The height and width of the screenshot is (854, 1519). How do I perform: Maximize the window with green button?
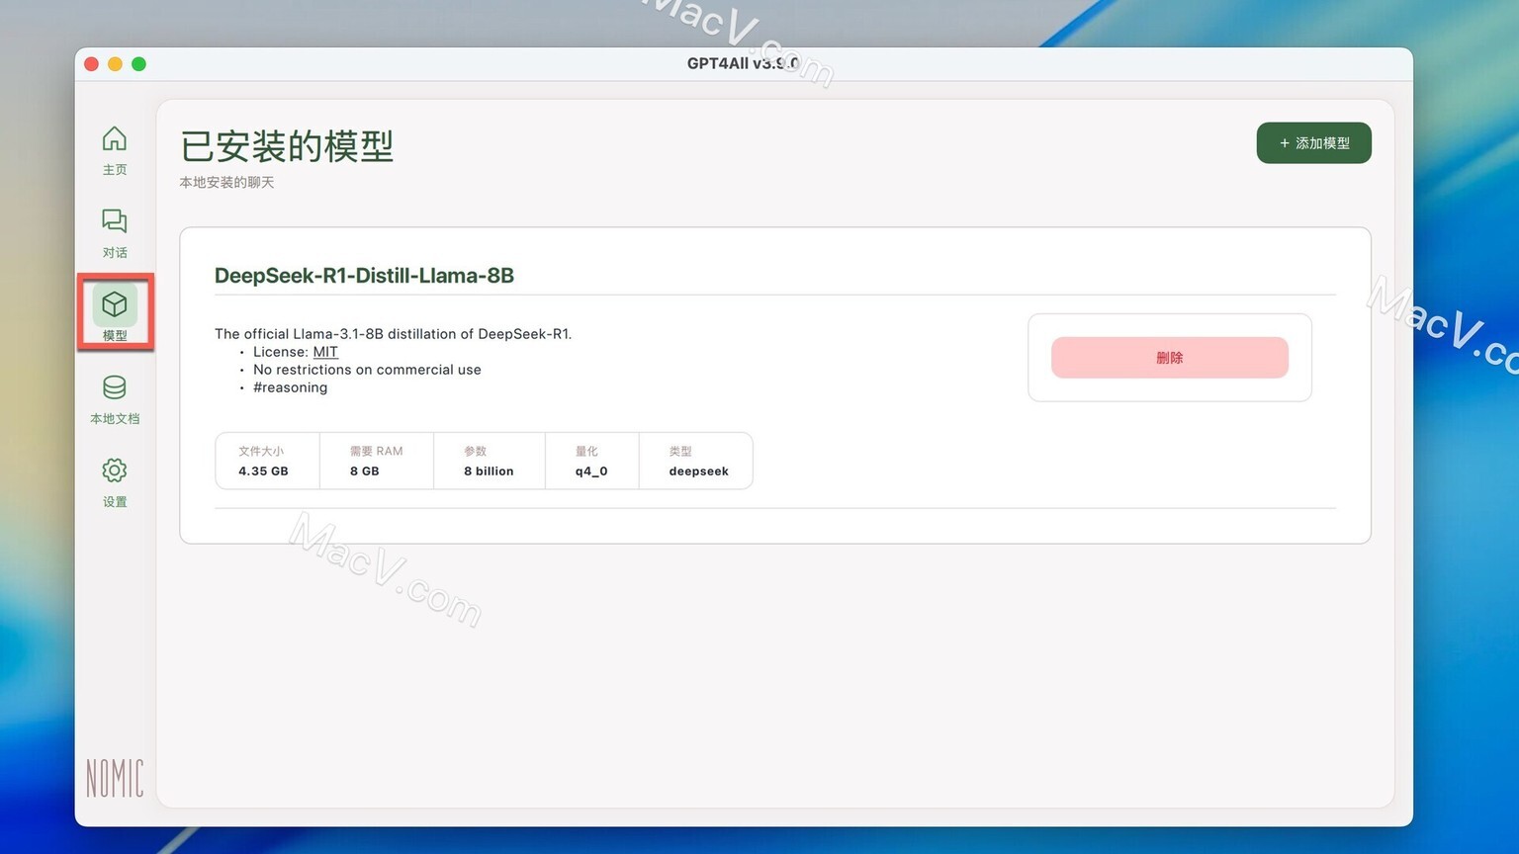[138, 64]
